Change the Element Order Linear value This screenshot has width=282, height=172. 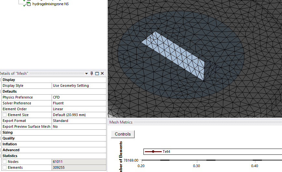click(x=79, y=109)
